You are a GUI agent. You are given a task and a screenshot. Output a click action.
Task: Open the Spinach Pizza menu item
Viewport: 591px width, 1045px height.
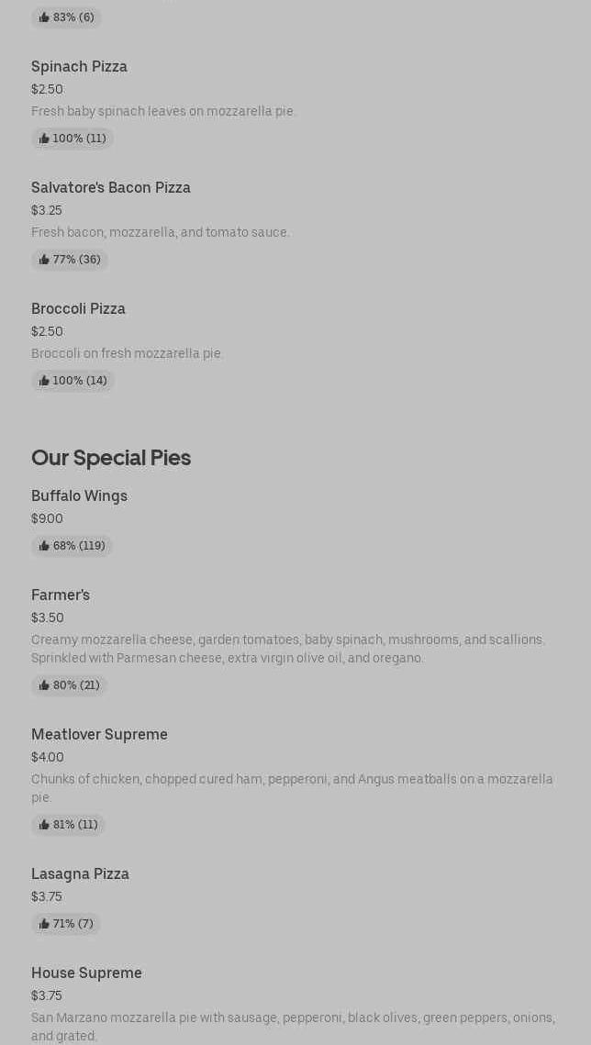(79, 67)
